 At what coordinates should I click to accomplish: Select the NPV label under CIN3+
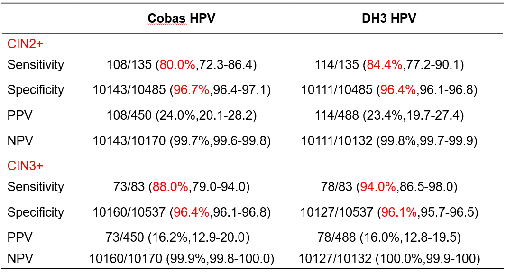pyautogui.click(x=18, y=258)
